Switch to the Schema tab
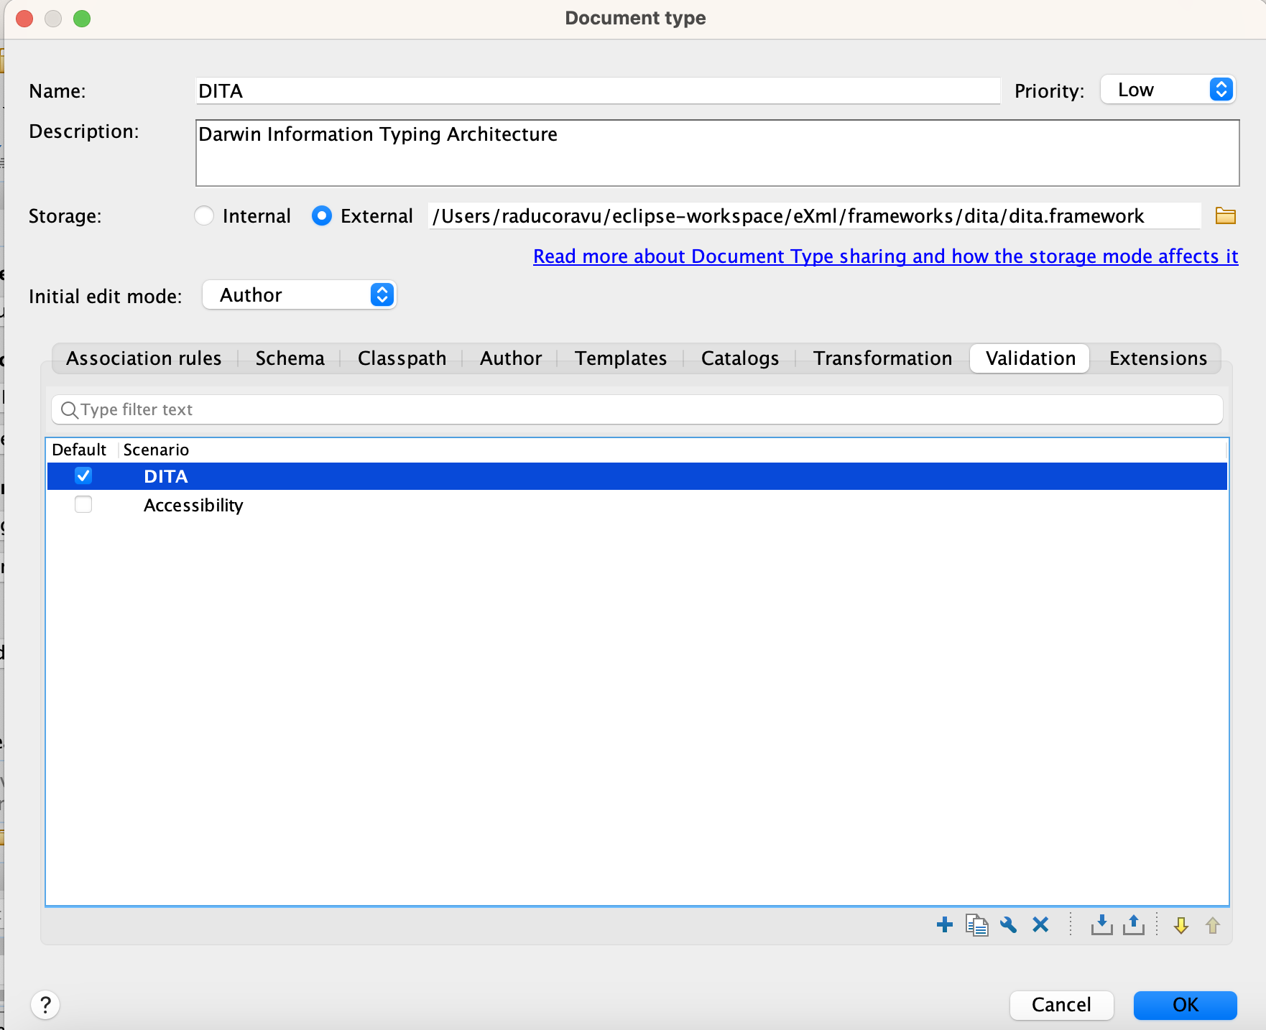This screenshot has width=1266, height=1030. click(290, 358)
